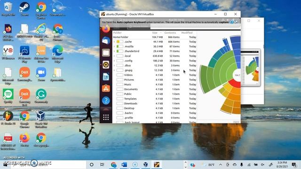Open Task View on the taskbar
This screenshot has height=169, width=301.
102,165
